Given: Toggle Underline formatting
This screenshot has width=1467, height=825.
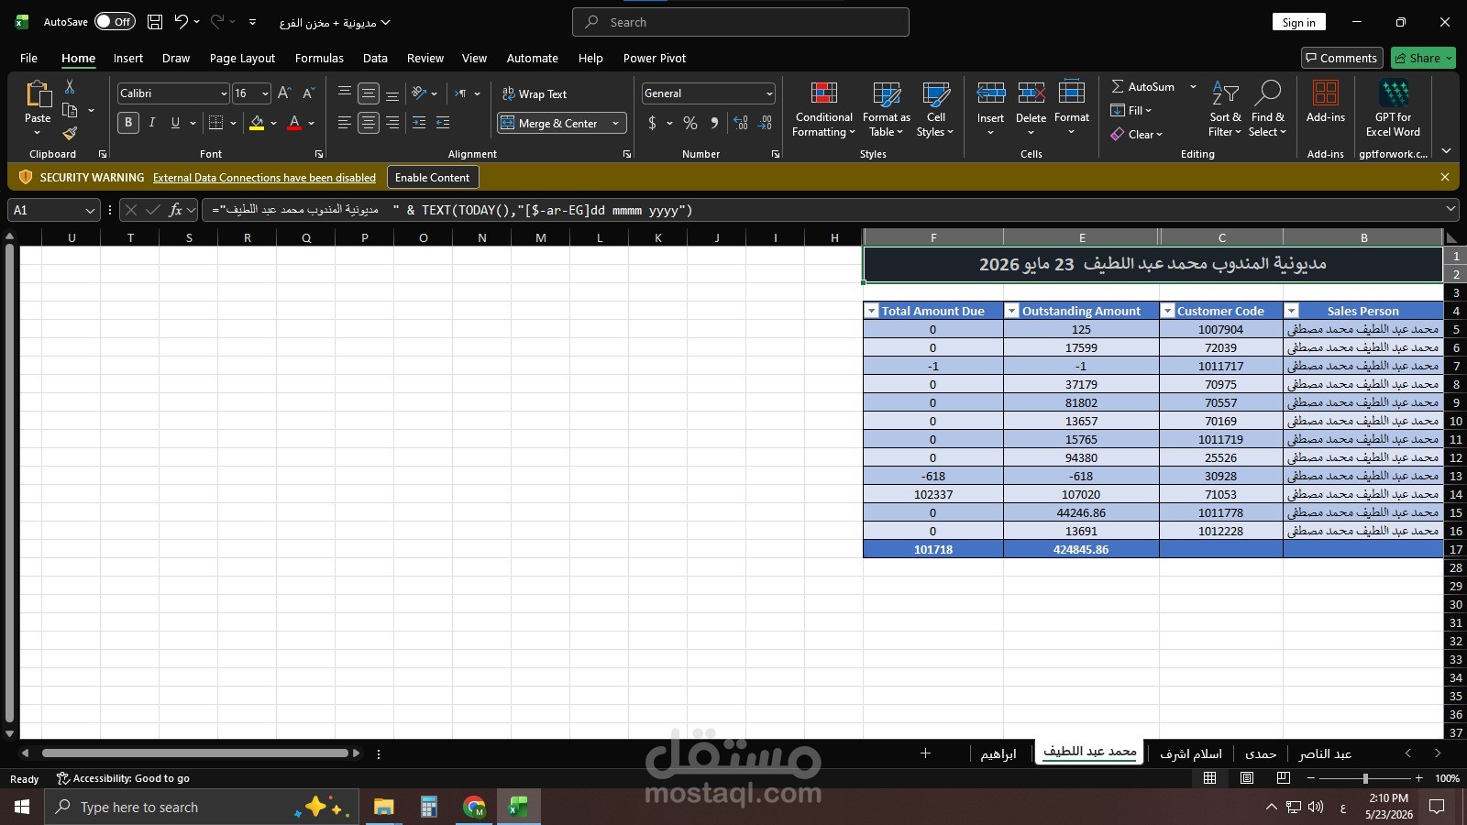Looking at the screenshot, I should coord(175,123).
